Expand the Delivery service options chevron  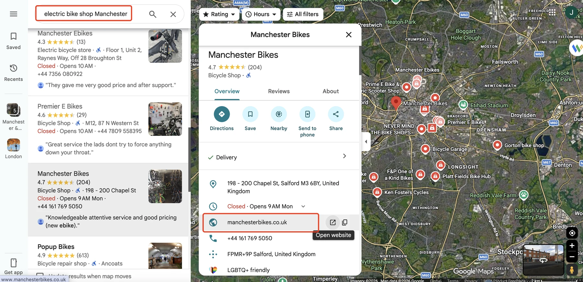click(x=344, y=156)
